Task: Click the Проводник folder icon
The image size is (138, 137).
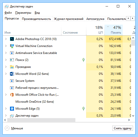Action: (x=12, y=67)
